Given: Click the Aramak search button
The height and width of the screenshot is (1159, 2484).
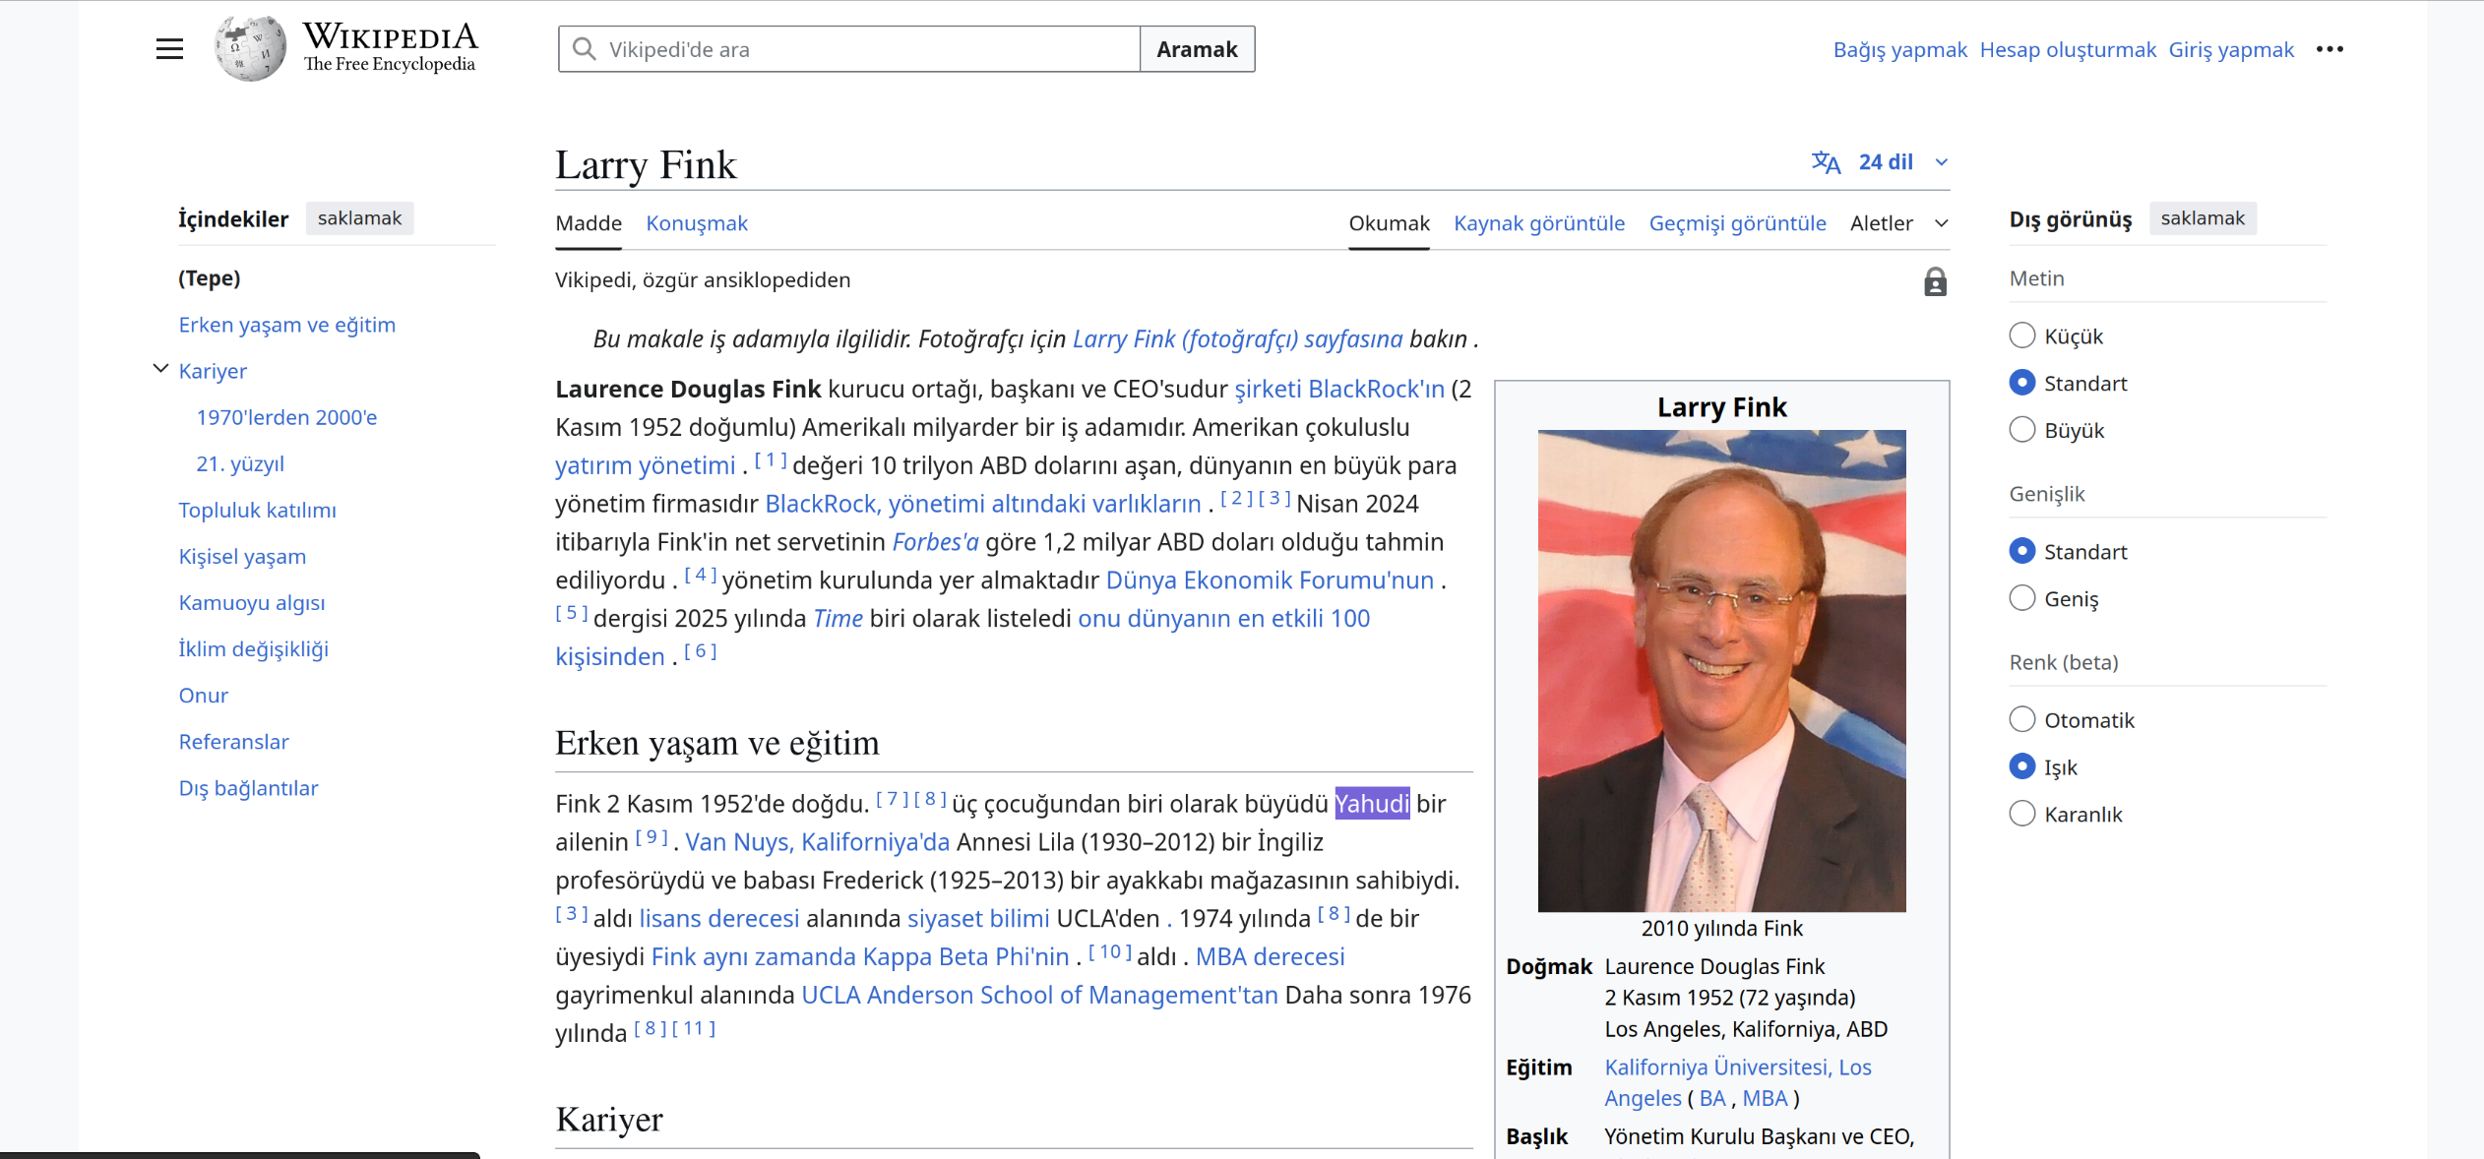Looking at the screenshot, I should 1197,49.
